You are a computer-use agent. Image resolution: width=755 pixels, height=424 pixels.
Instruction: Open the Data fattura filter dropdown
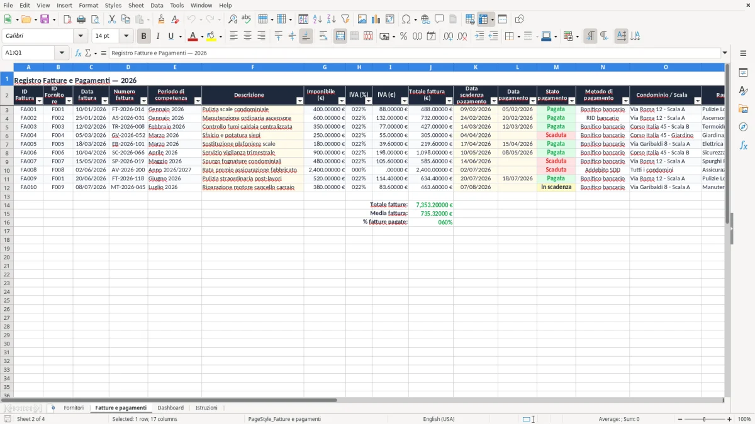pyautogui.click(x=104, y=101)
